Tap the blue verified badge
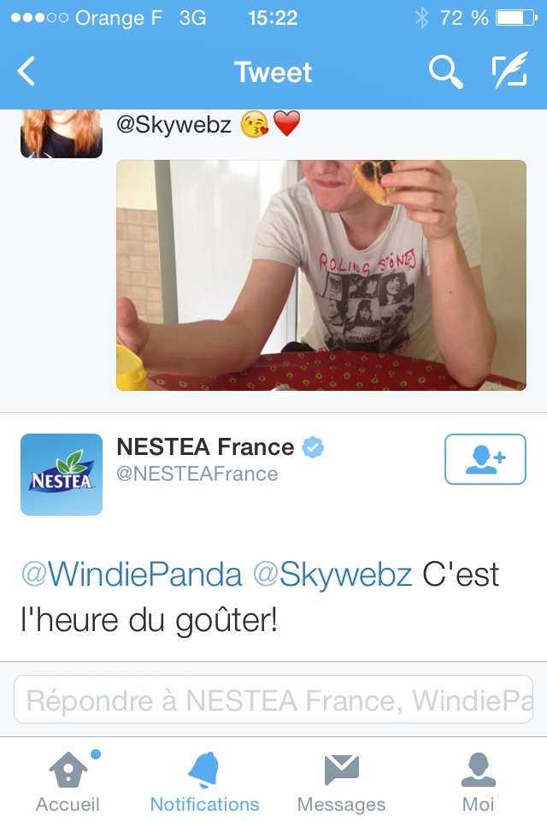547x821 pixels. pyautogui.click(x=313, y=447)
